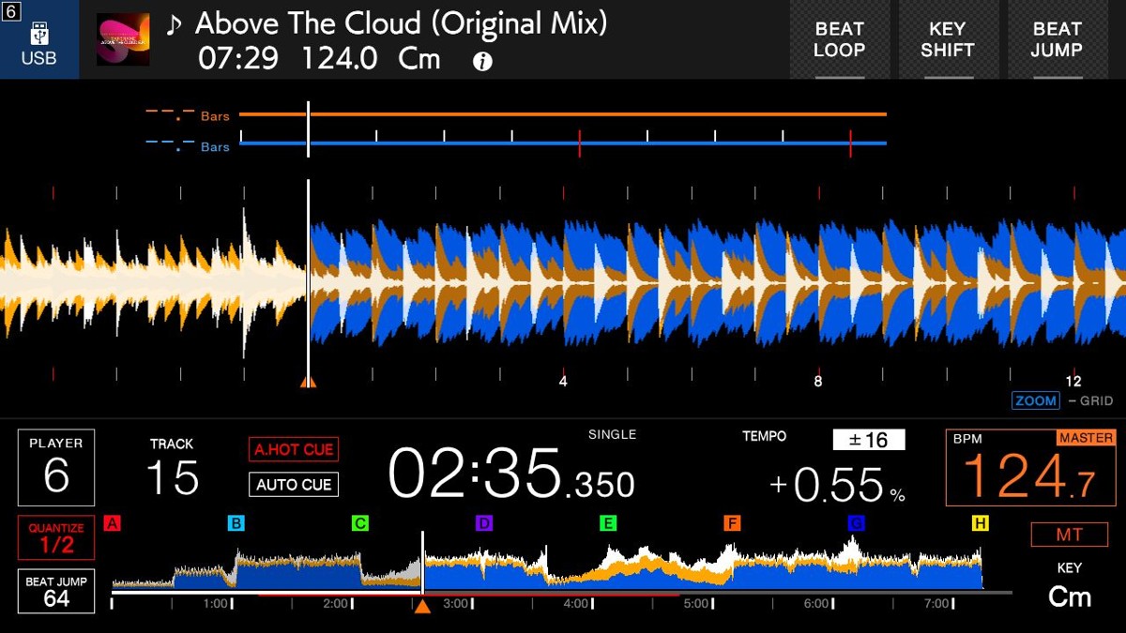Click the track album artwork thumbnail
This screenshot has height=633, width=1126.
pyautogui.click(x=123, y=40)
